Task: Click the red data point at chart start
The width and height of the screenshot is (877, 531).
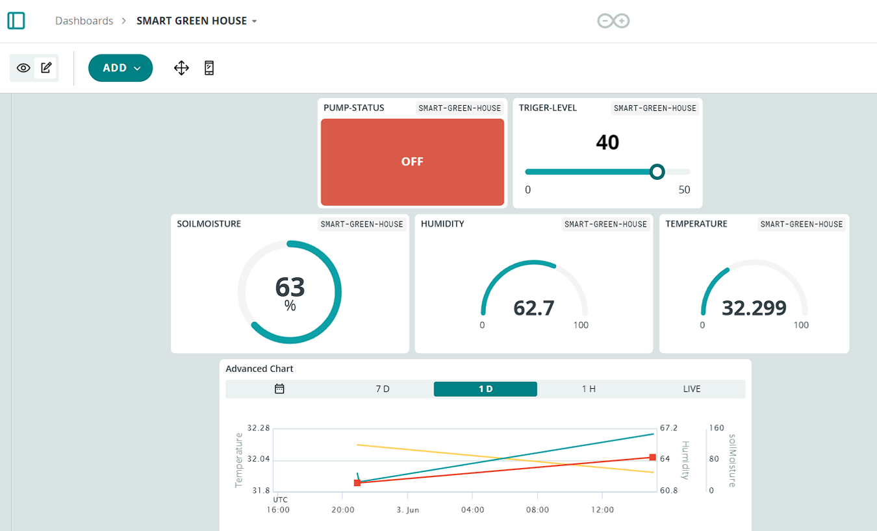Action: pyautogui.click(x=357, y=483)
